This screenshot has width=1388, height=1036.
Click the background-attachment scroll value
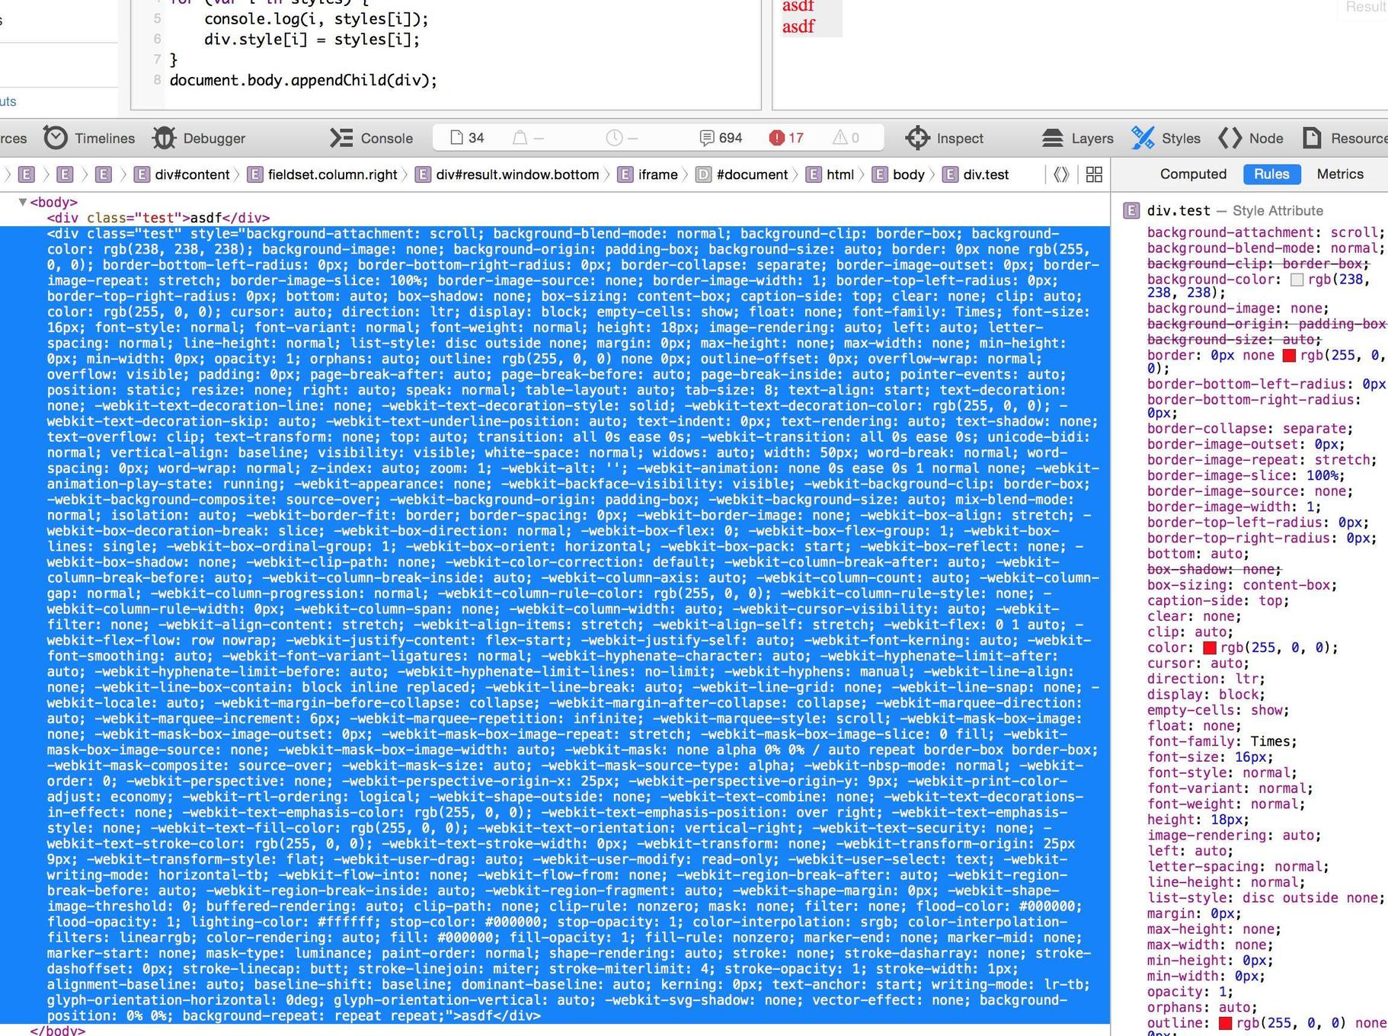coord(1354,232)
